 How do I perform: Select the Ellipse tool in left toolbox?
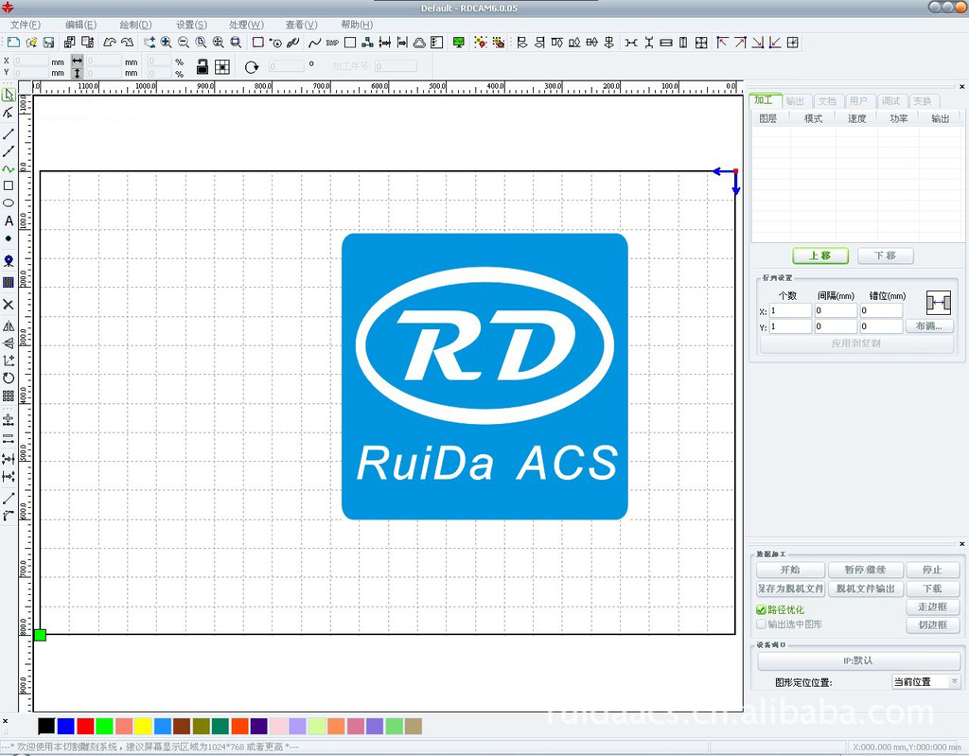[9, 202]
